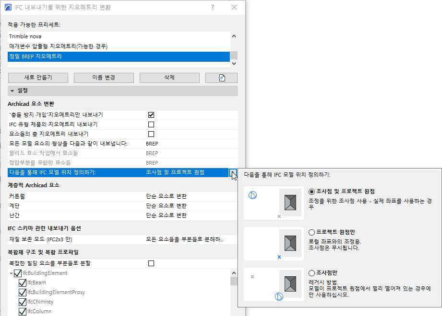This screenshot has width=442, height=316.
Task: Click the IfcBuildingElementProxy tree label
Action: coord(56,293)
